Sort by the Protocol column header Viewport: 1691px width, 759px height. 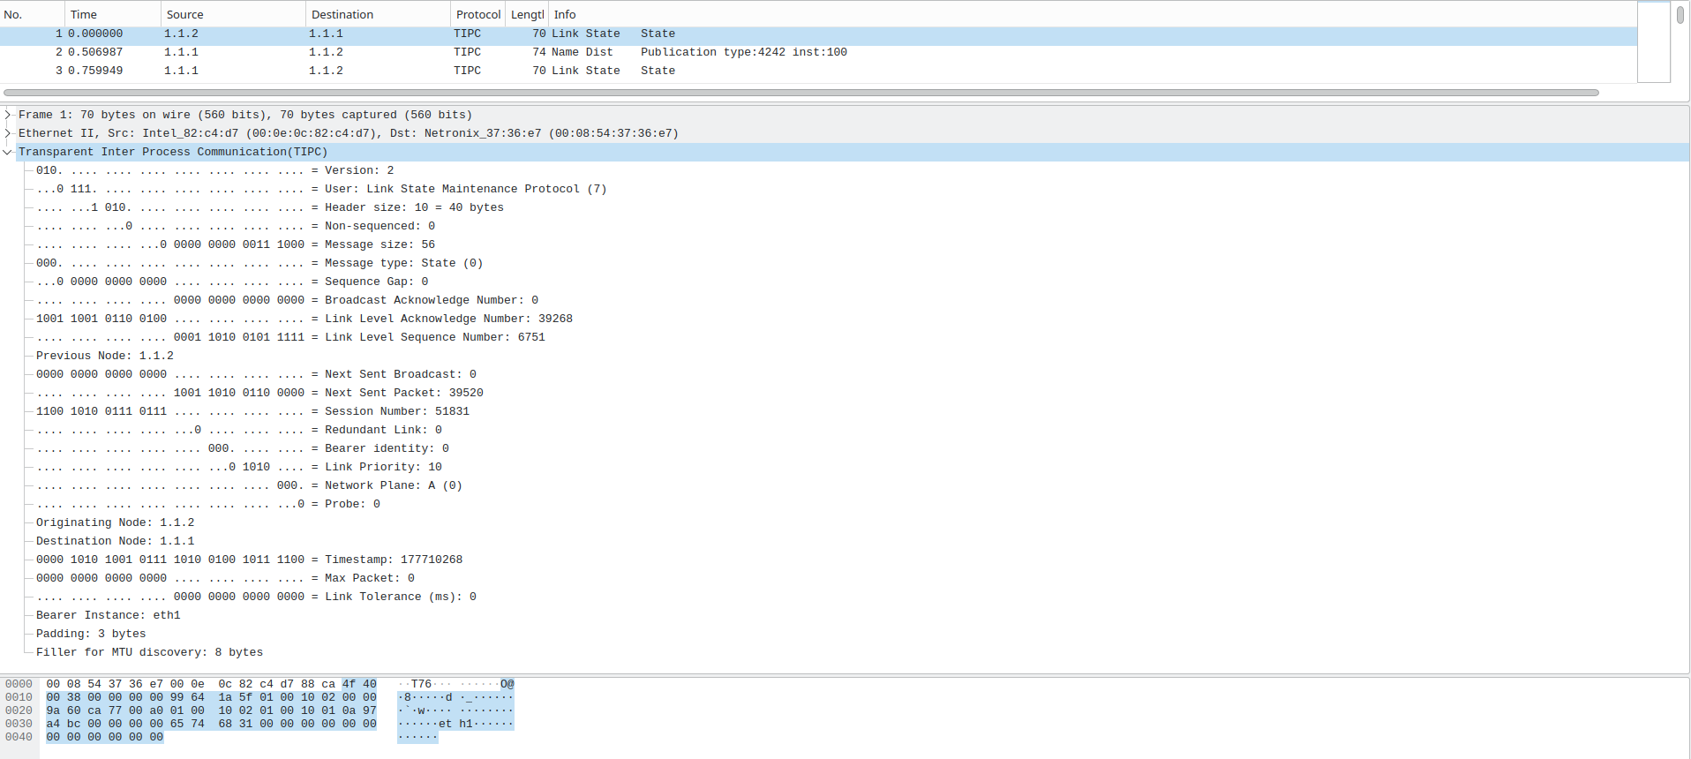pos(477,14)
